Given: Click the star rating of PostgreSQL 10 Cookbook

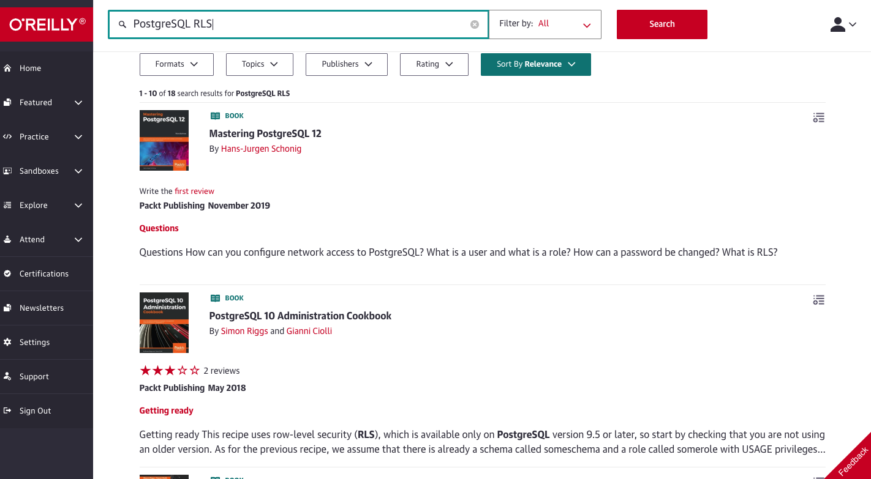Looking at the screenshot, I should tap(170, 371).
